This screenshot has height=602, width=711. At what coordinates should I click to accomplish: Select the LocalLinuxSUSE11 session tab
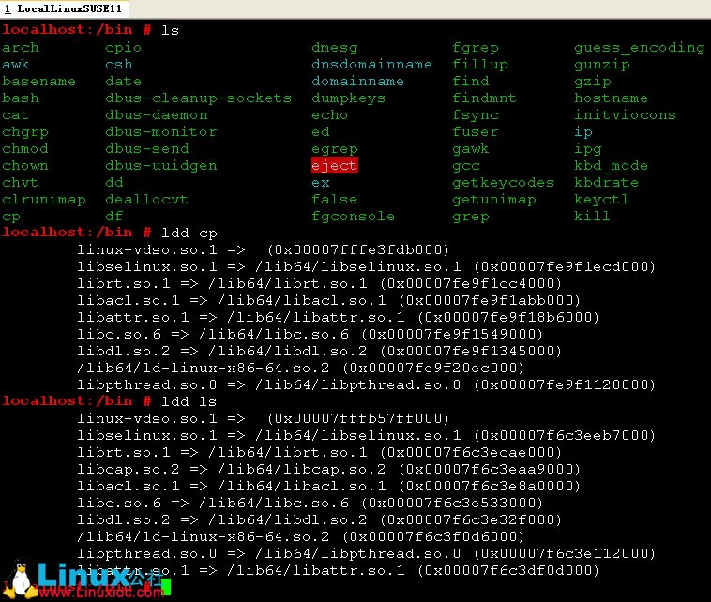coord(64,8)
